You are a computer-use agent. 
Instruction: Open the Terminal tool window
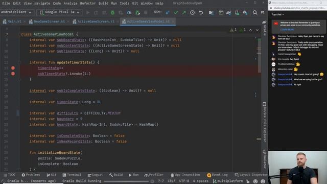(72, 175)
